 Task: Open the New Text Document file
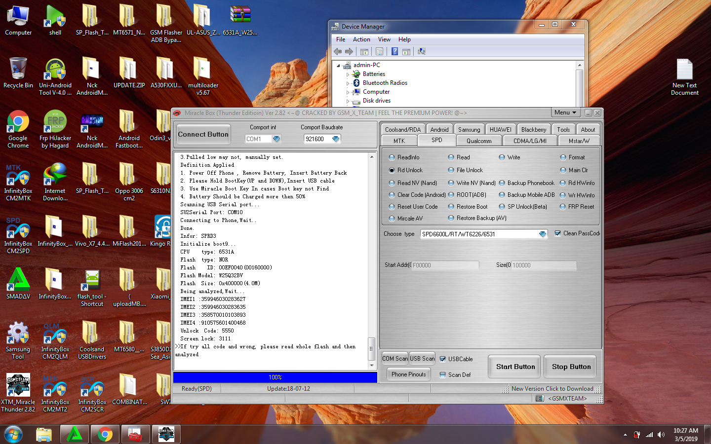point(685,76)
